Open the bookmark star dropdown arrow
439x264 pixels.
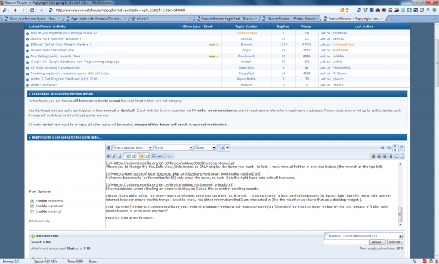pos(353,10)
